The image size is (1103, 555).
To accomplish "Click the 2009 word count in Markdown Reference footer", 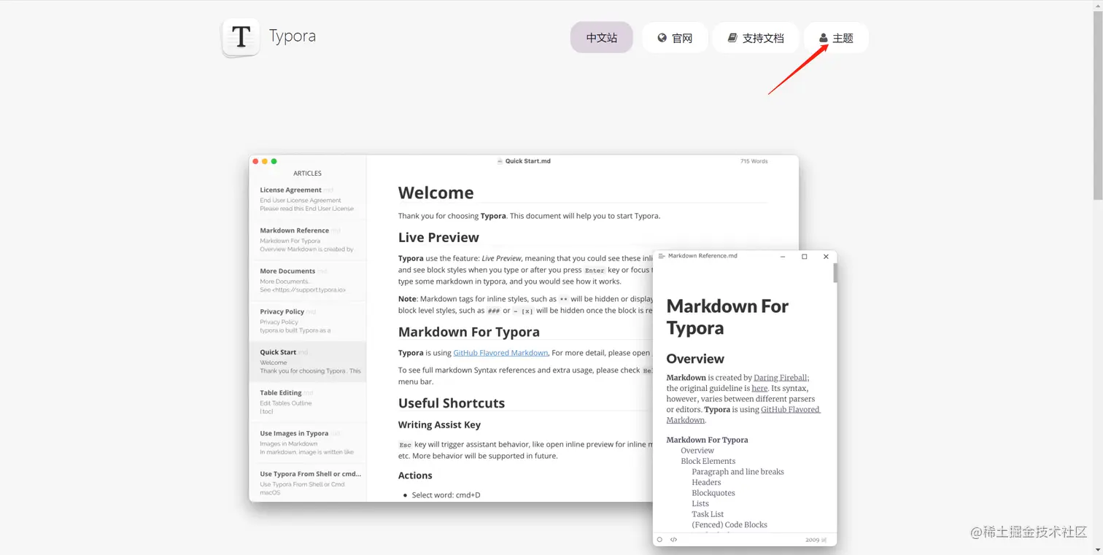I will point(816,540).
